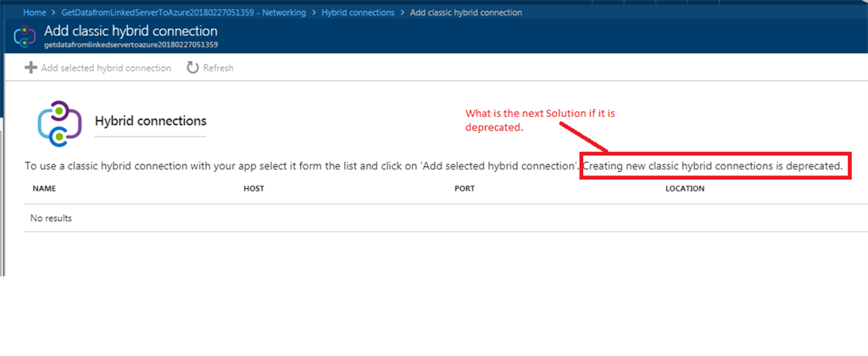
Task: Sort by the HOST column header
Action: (253, 189)
